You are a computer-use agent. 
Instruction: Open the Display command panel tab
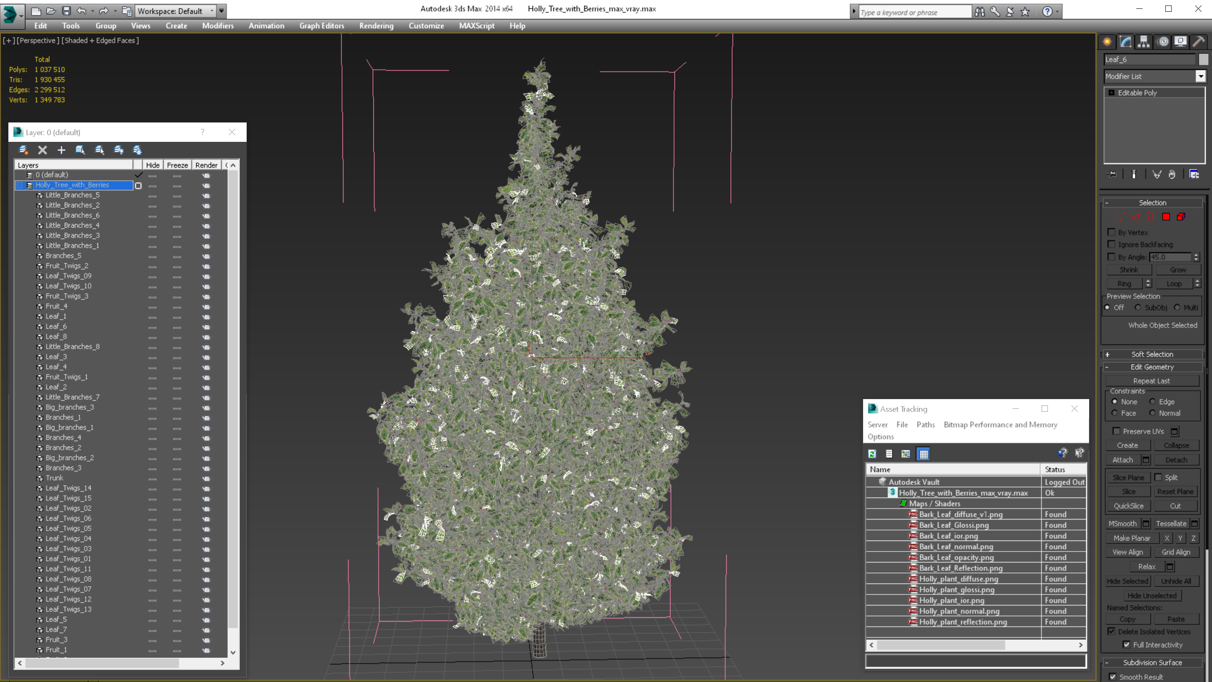pos(1180,42)
